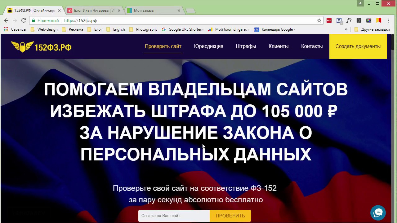Viewport: 397px width, 223px height.
Task: Click the page-with-arrow extension icon
Action: coord(339,20)
